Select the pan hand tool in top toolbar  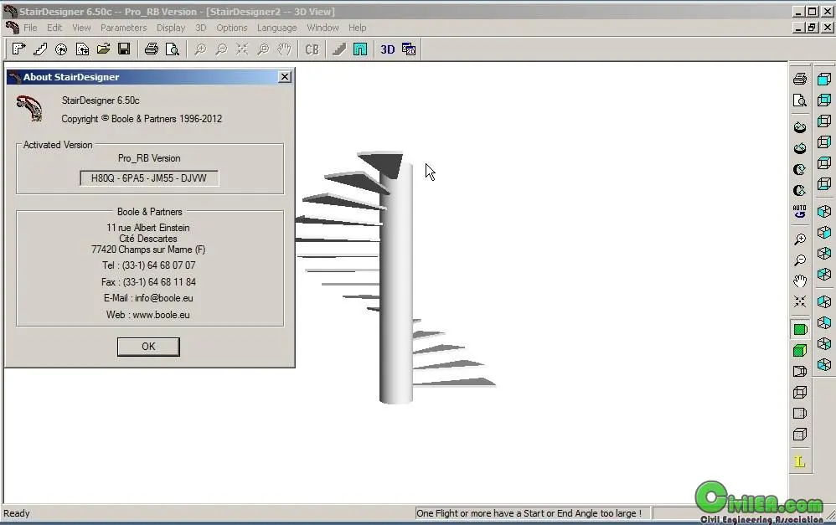coord(284,49)
